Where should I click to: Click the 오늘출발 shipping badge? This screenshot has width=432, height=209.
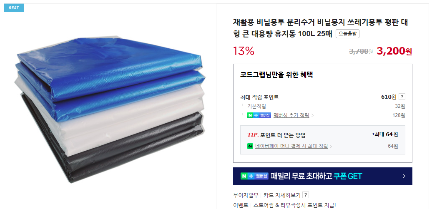347,34
